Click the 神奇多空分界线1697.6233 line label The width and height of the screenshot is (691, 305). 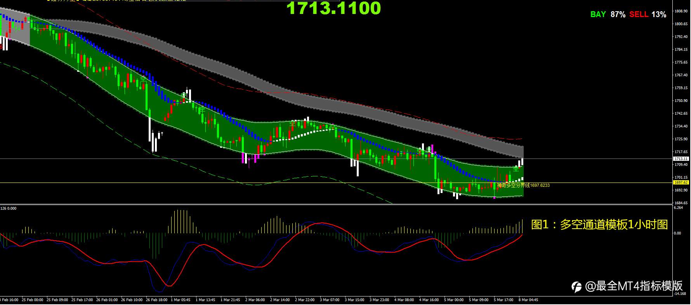[x=523, y=185]
